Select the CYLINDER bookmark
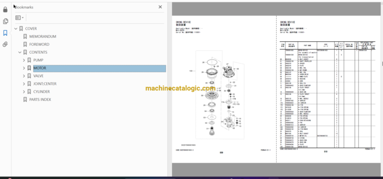Screen dimensions: 383x179 41,92
